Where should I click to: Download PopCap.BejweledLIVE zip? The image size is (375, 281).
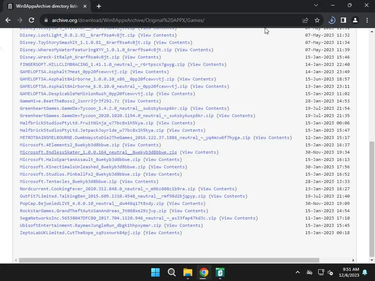92,203
